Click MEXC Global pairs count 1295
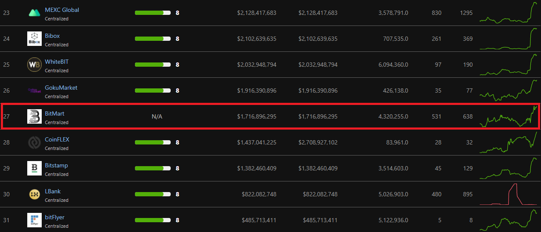Viewport: 541px width, 232px height. (467, 13)
